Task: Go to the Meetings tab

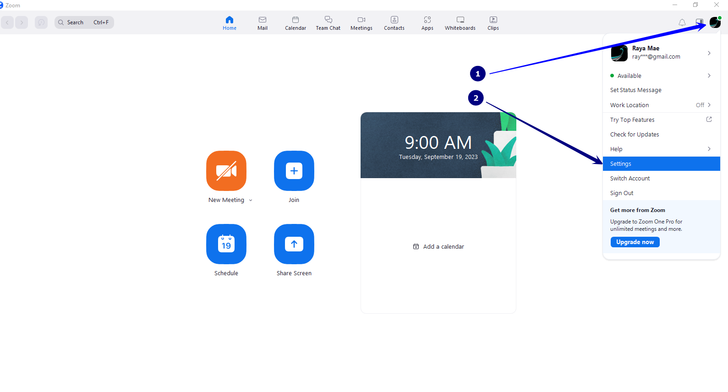Action: pyautogui.click(x=361, y=23)
